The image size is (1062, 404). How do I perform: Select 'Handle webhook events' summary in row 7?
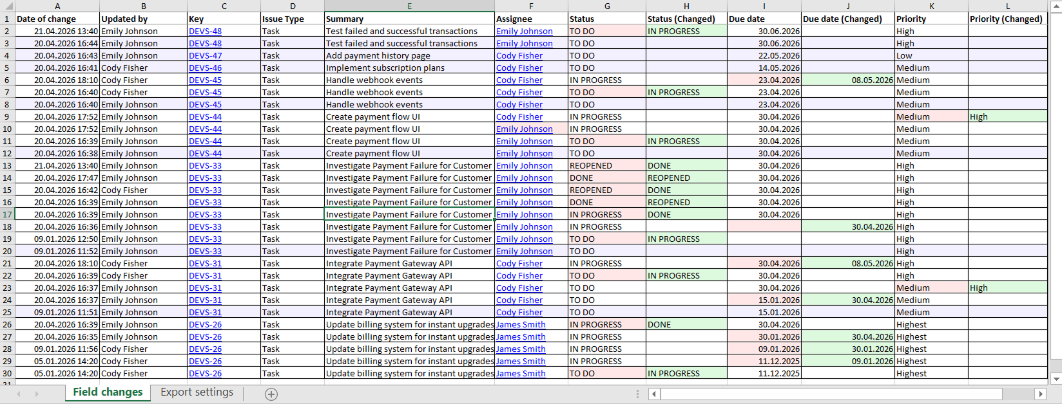point(409,92)
